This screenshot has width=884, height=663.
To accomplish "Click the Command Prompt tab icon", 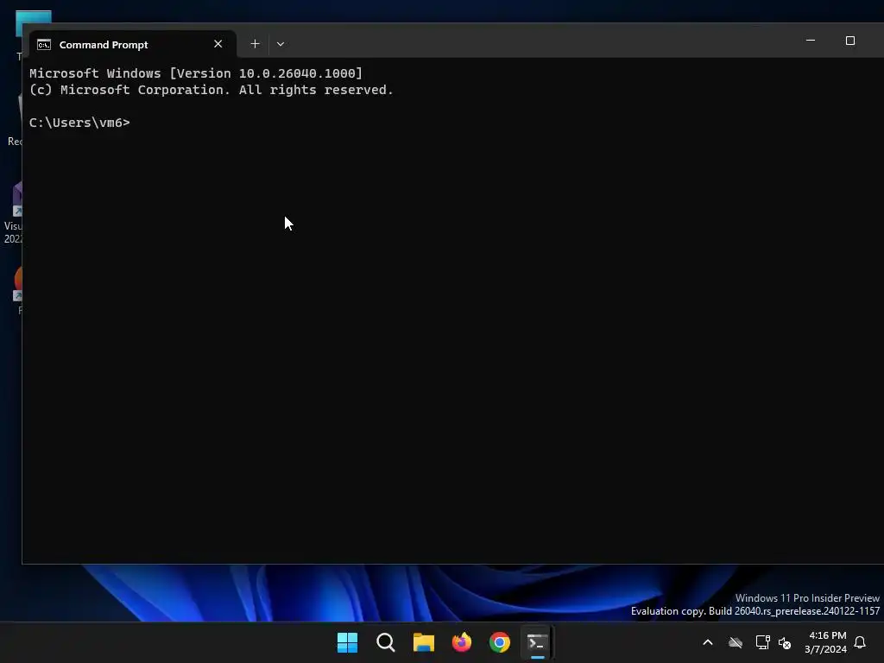I will (44, 45).
